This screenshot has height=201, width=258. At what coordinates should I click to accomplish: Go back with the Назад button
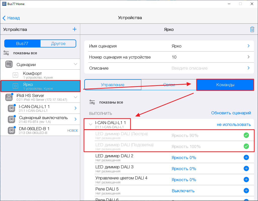tap(11, 18)
